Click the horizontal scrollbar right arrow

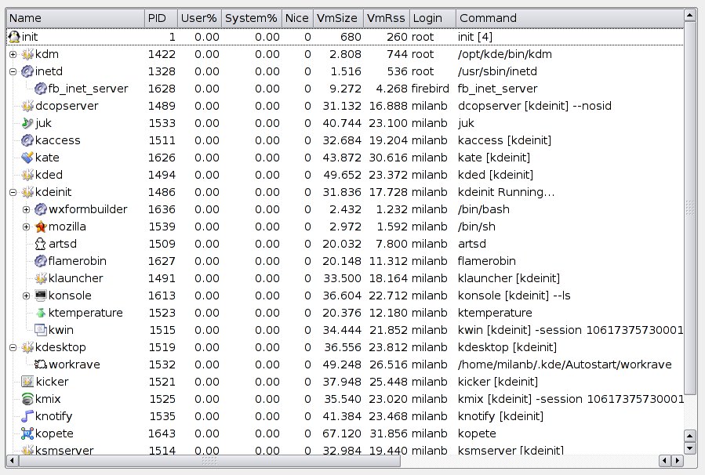(677, 460)
